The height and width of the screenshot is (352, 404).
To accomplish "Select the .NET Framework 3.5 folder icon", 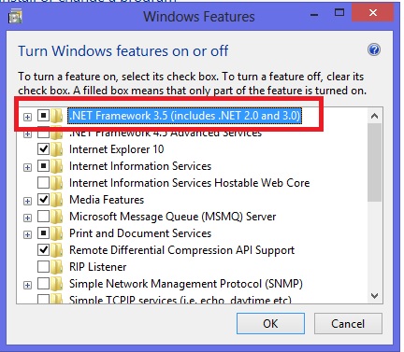I will (x=57, y=116).
